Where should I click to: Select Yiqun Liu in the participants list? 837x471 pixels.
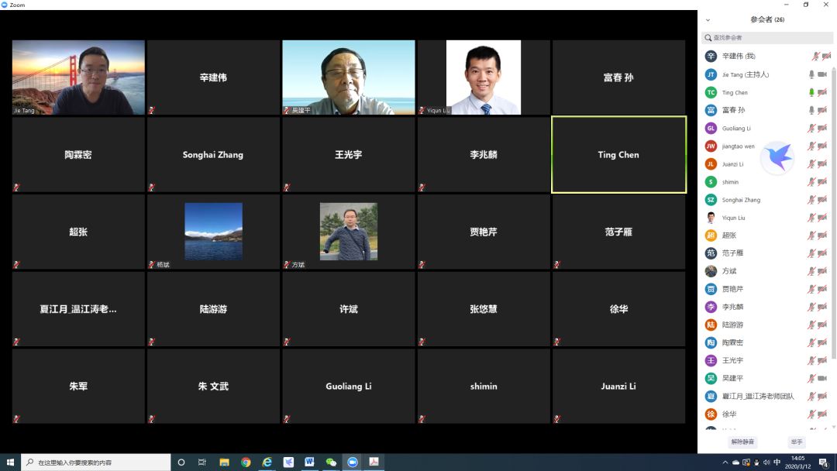[x=733, y=218]
